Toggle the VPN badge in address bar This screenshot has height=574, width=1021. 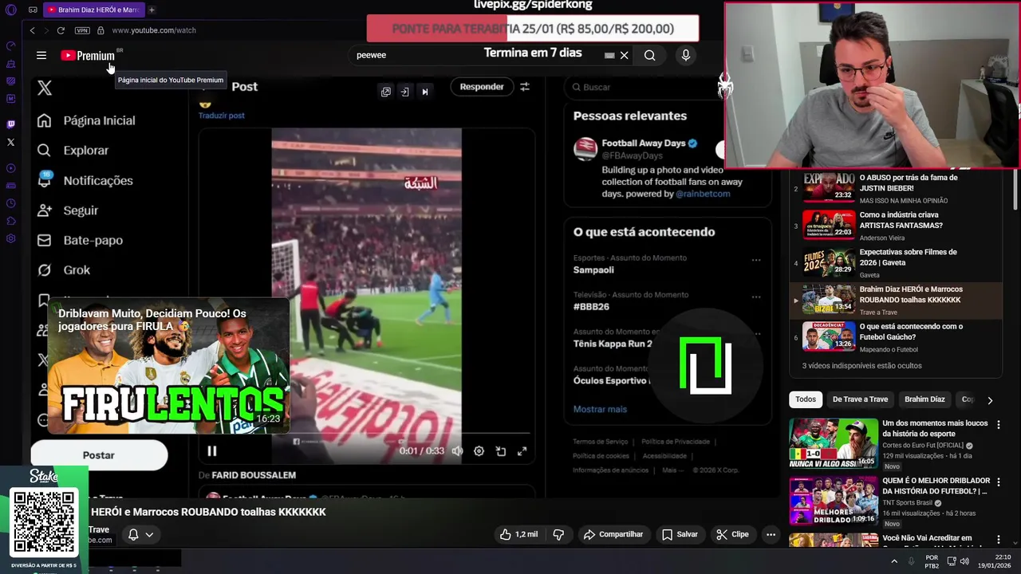(x=82, y=30)
